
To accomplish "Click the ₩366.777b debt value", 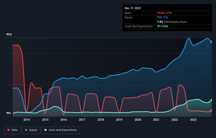I will pos(164,13).
